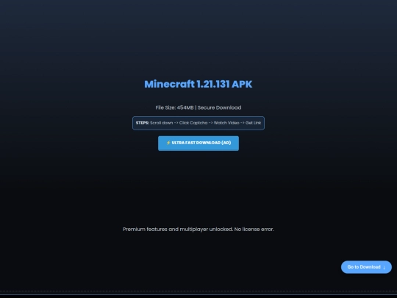Click the File Size 454MB Secure Download text
Image resolution: width=397 pixels, height=298 pixels.
[x=198, y=107]
